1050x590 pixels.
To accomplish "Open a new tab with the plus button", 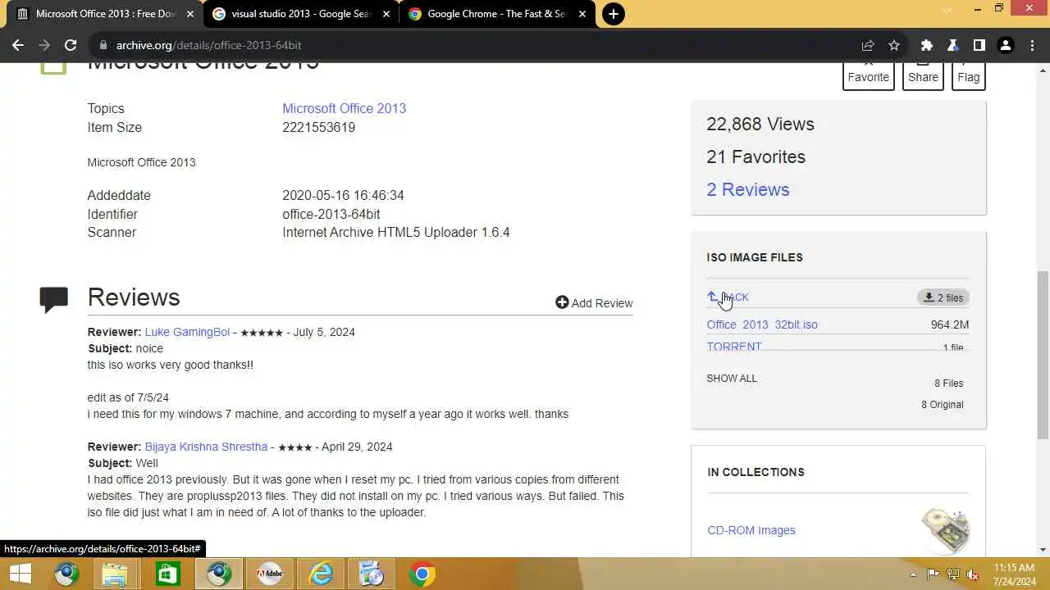I will tap(613, 14).
